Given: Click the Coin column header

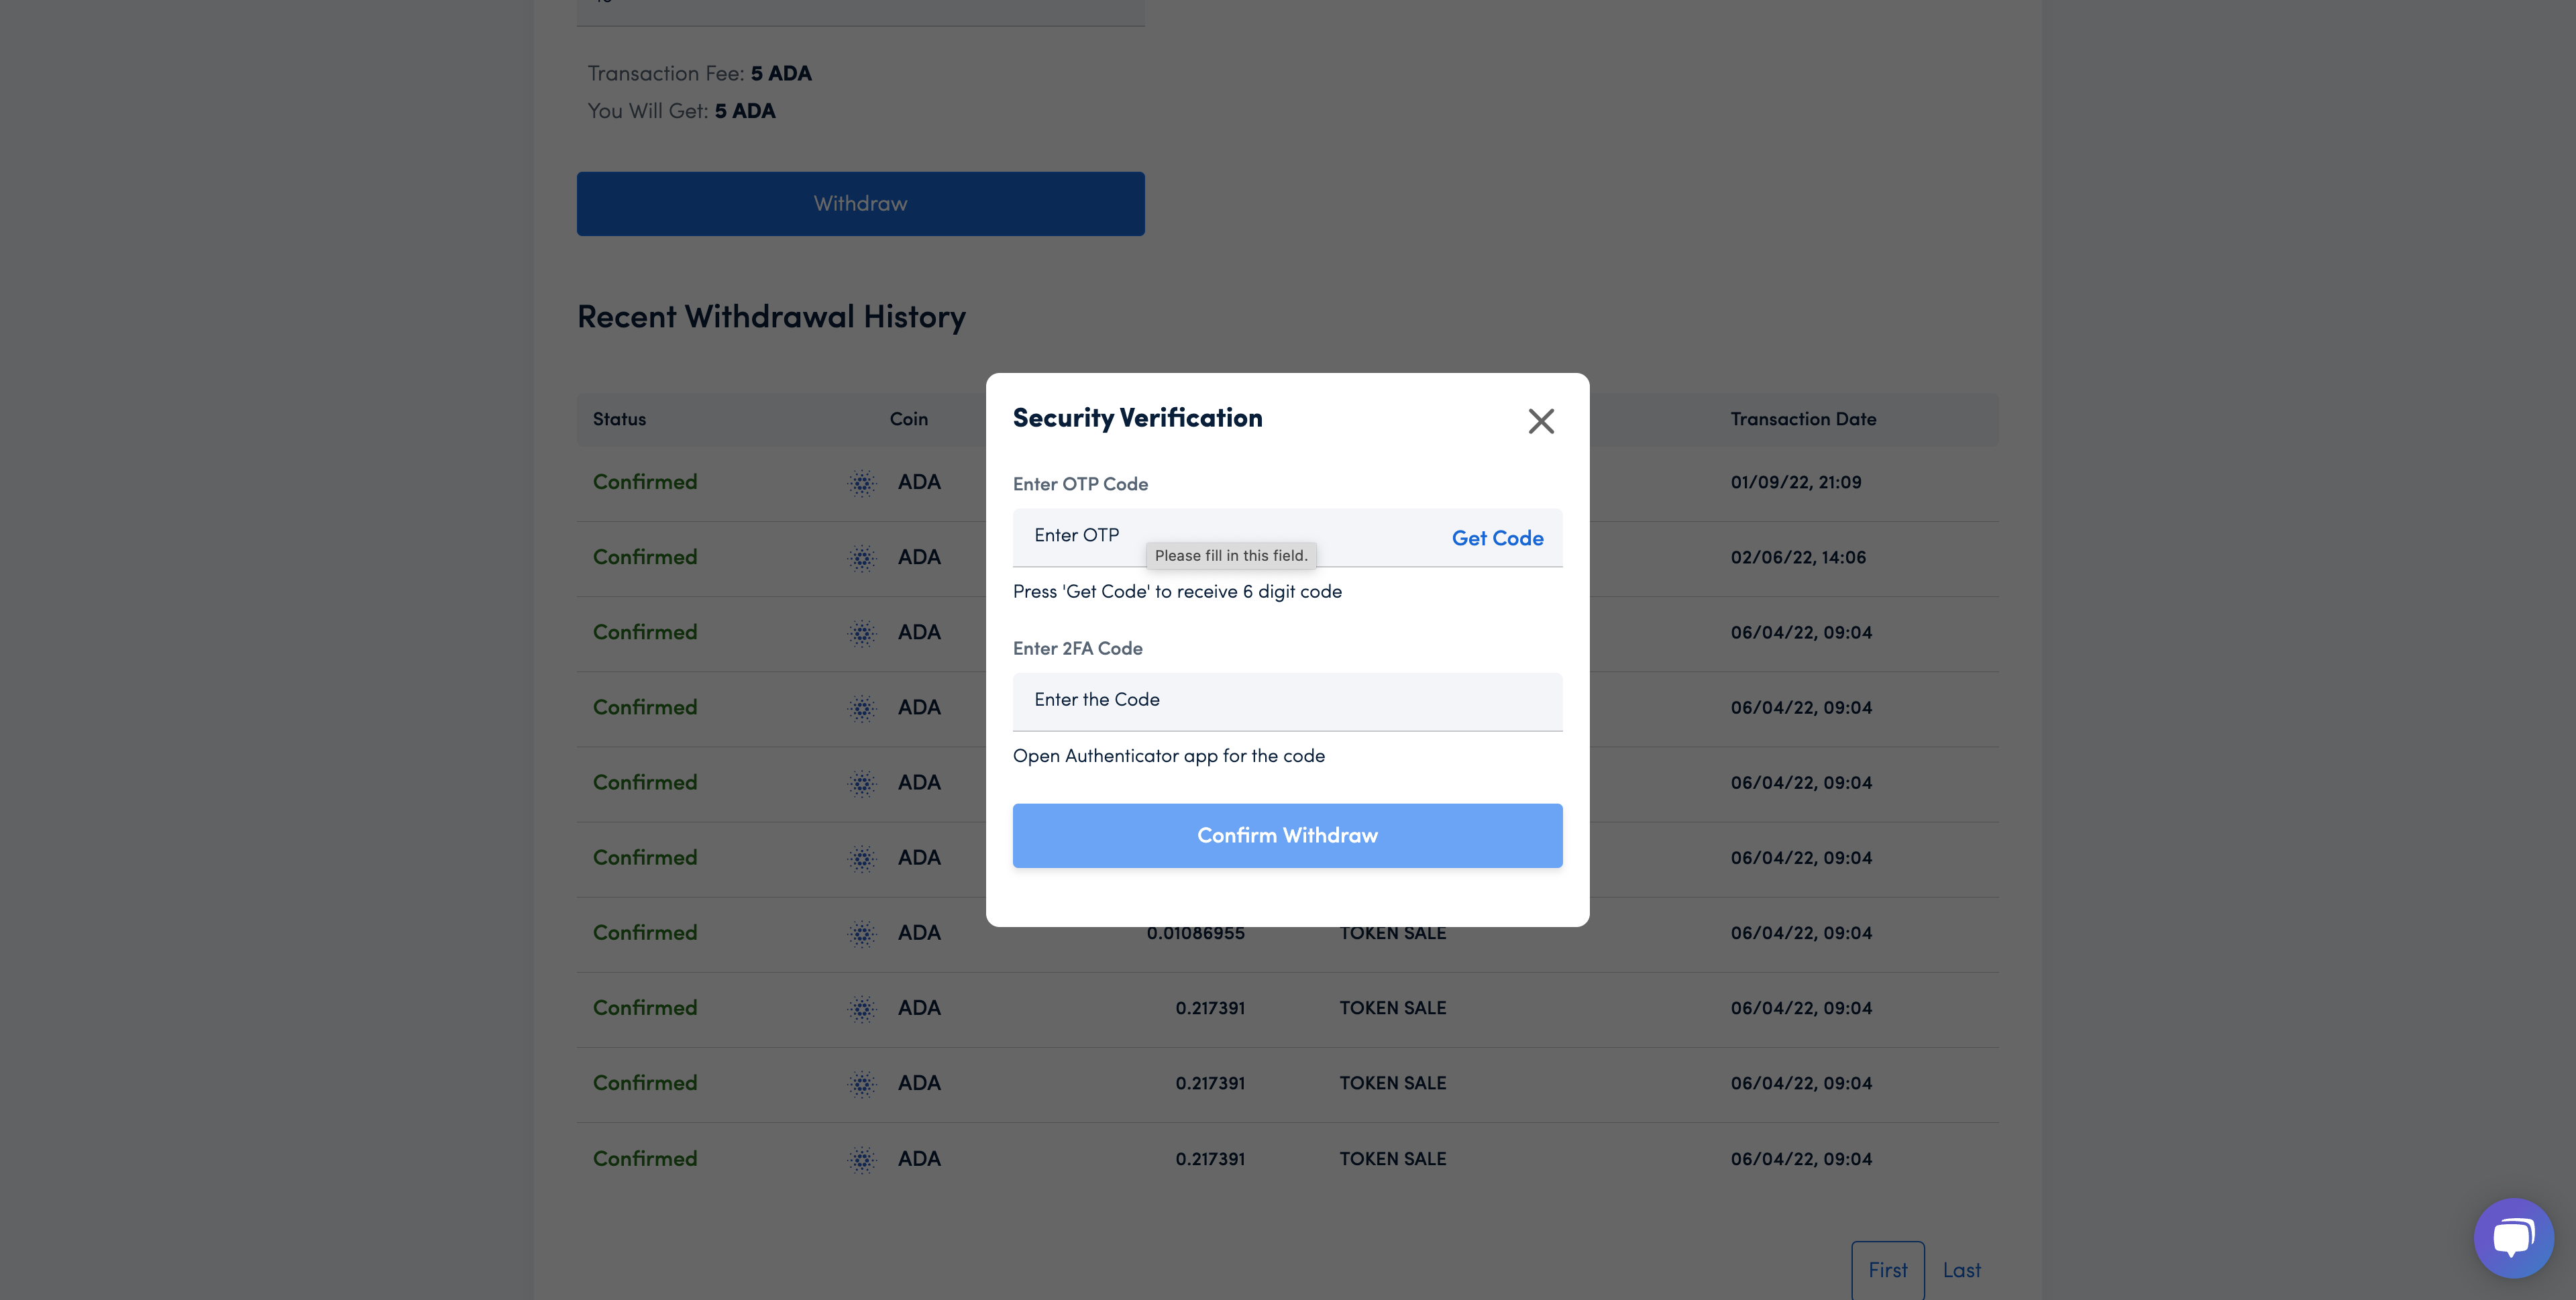Looking at the screenshot, I should [908, 419].
